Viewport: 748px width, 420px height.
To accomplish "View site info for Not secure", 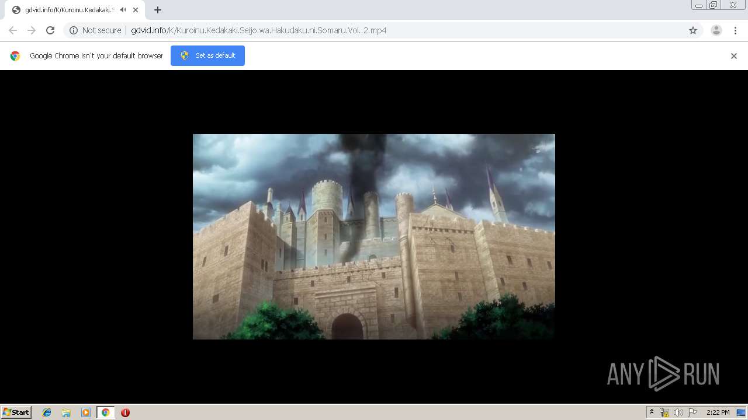I will coord(95,30).
